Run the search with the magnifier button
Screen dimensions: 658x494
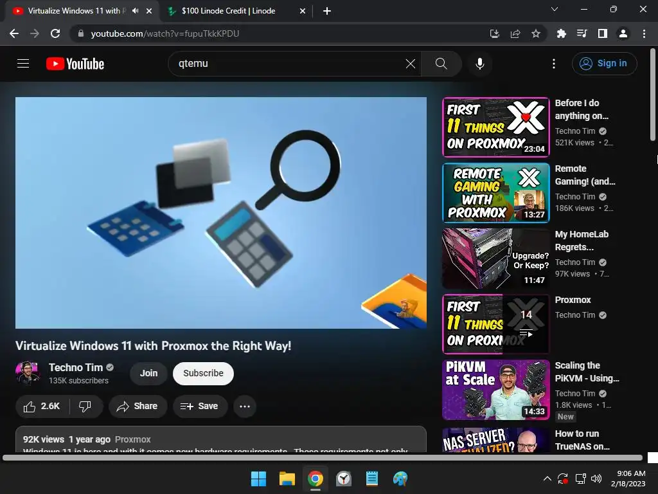click(x=441, y=64)
